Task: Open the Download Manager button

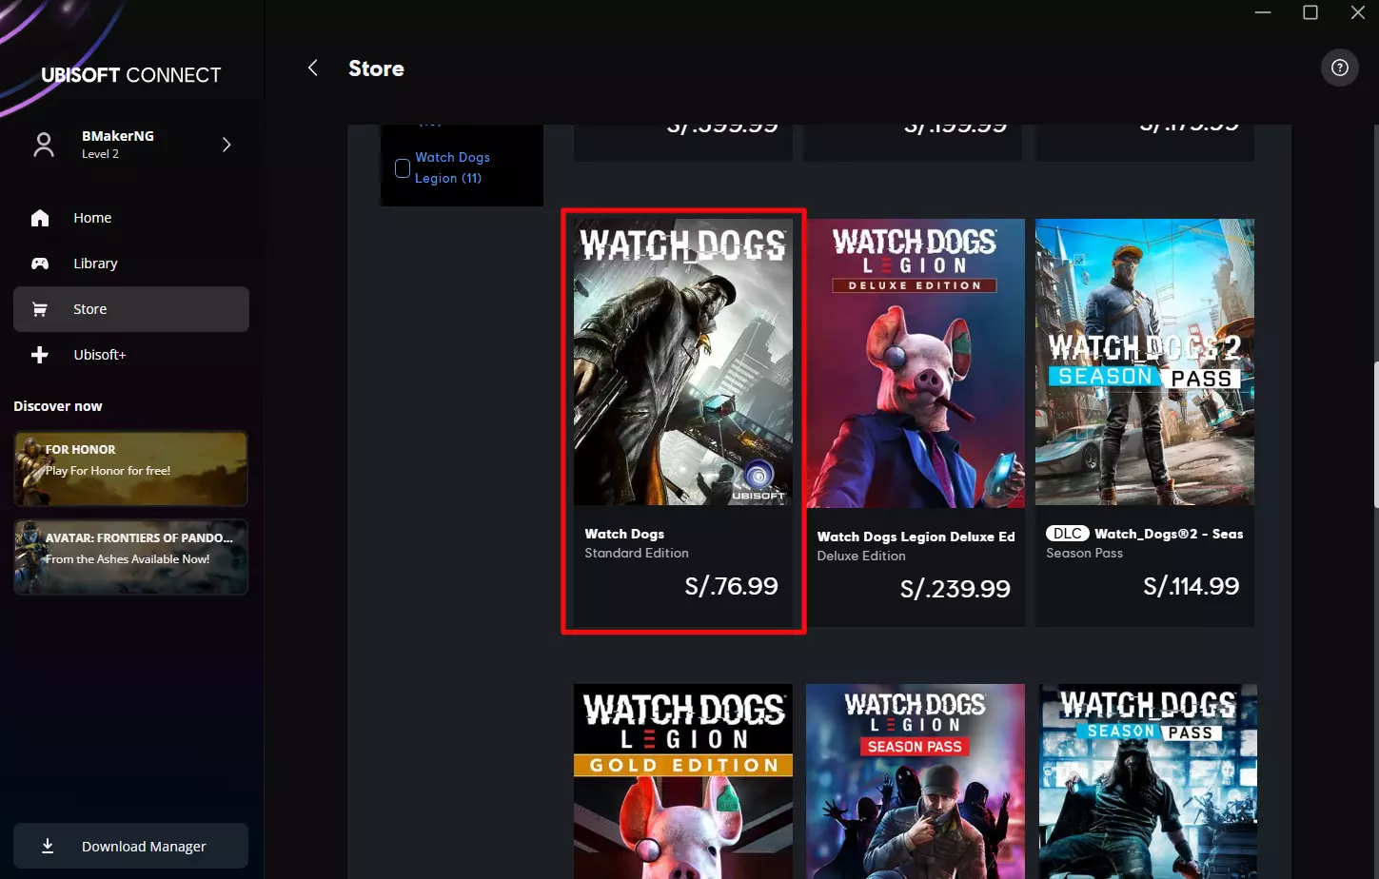Action: (131, 846)
